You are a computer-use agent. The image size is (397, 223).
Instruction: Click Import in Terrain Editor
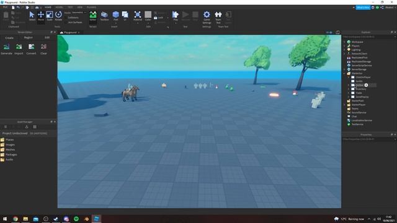[x=19, y=50]
